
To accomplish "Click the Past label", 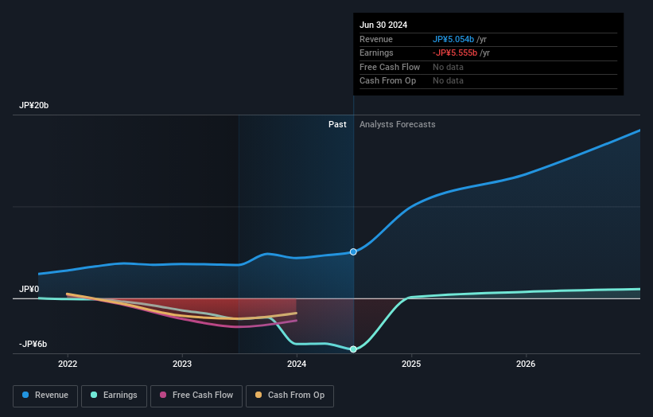I will click(337, 125).
